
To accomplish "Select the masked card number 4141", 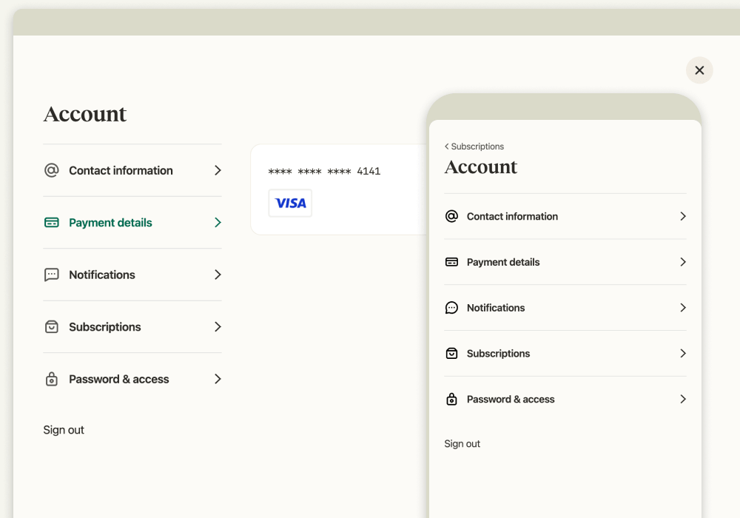I will pos(323,171).
